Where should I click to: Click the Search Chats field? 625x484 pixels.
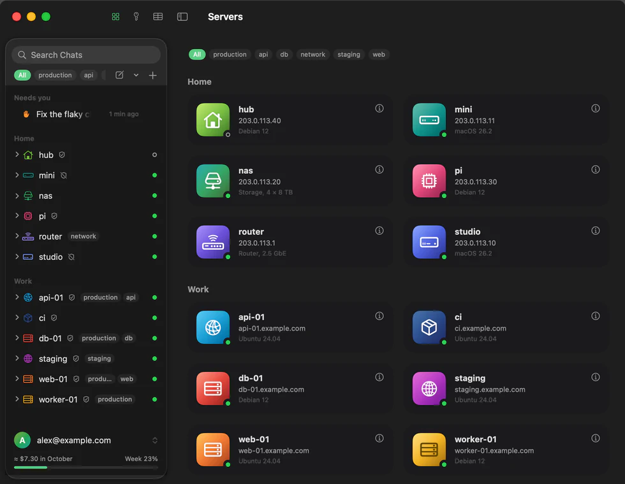[x=86, y=55]
